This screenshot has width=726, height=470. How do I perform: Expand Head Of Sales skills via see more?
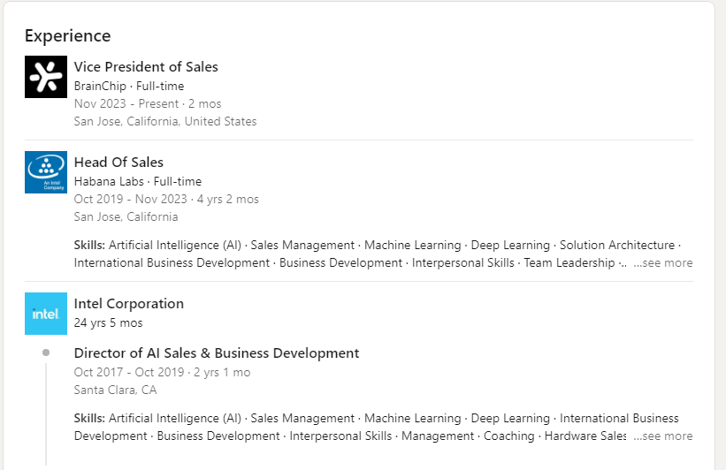663,262
